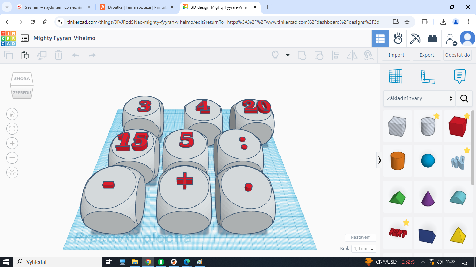
Task: Switch to the Drbátka Printables browser tab
Action: (x=137, y=7)
